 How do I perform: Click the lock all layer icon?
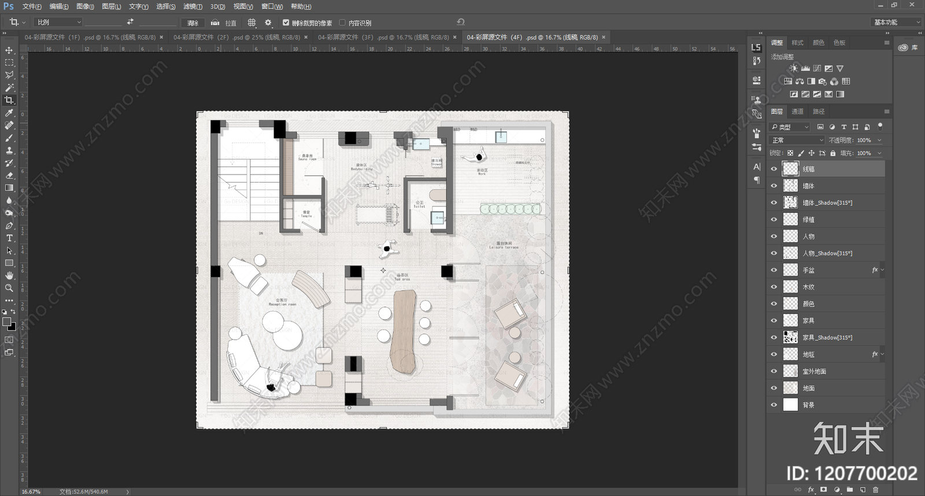(x=833, y=153)
